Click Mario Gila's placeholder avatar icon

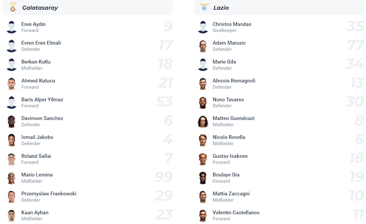tap(203, 65)
